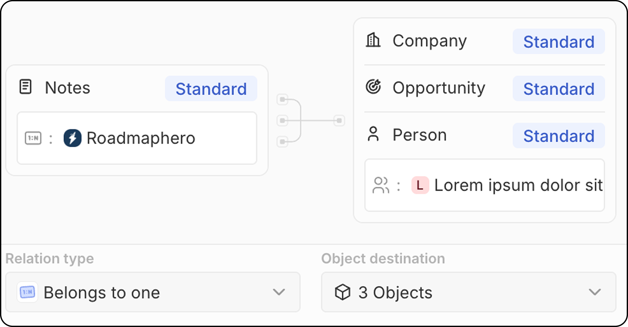Click the people icon in Person field

click(x=381, y=185)
